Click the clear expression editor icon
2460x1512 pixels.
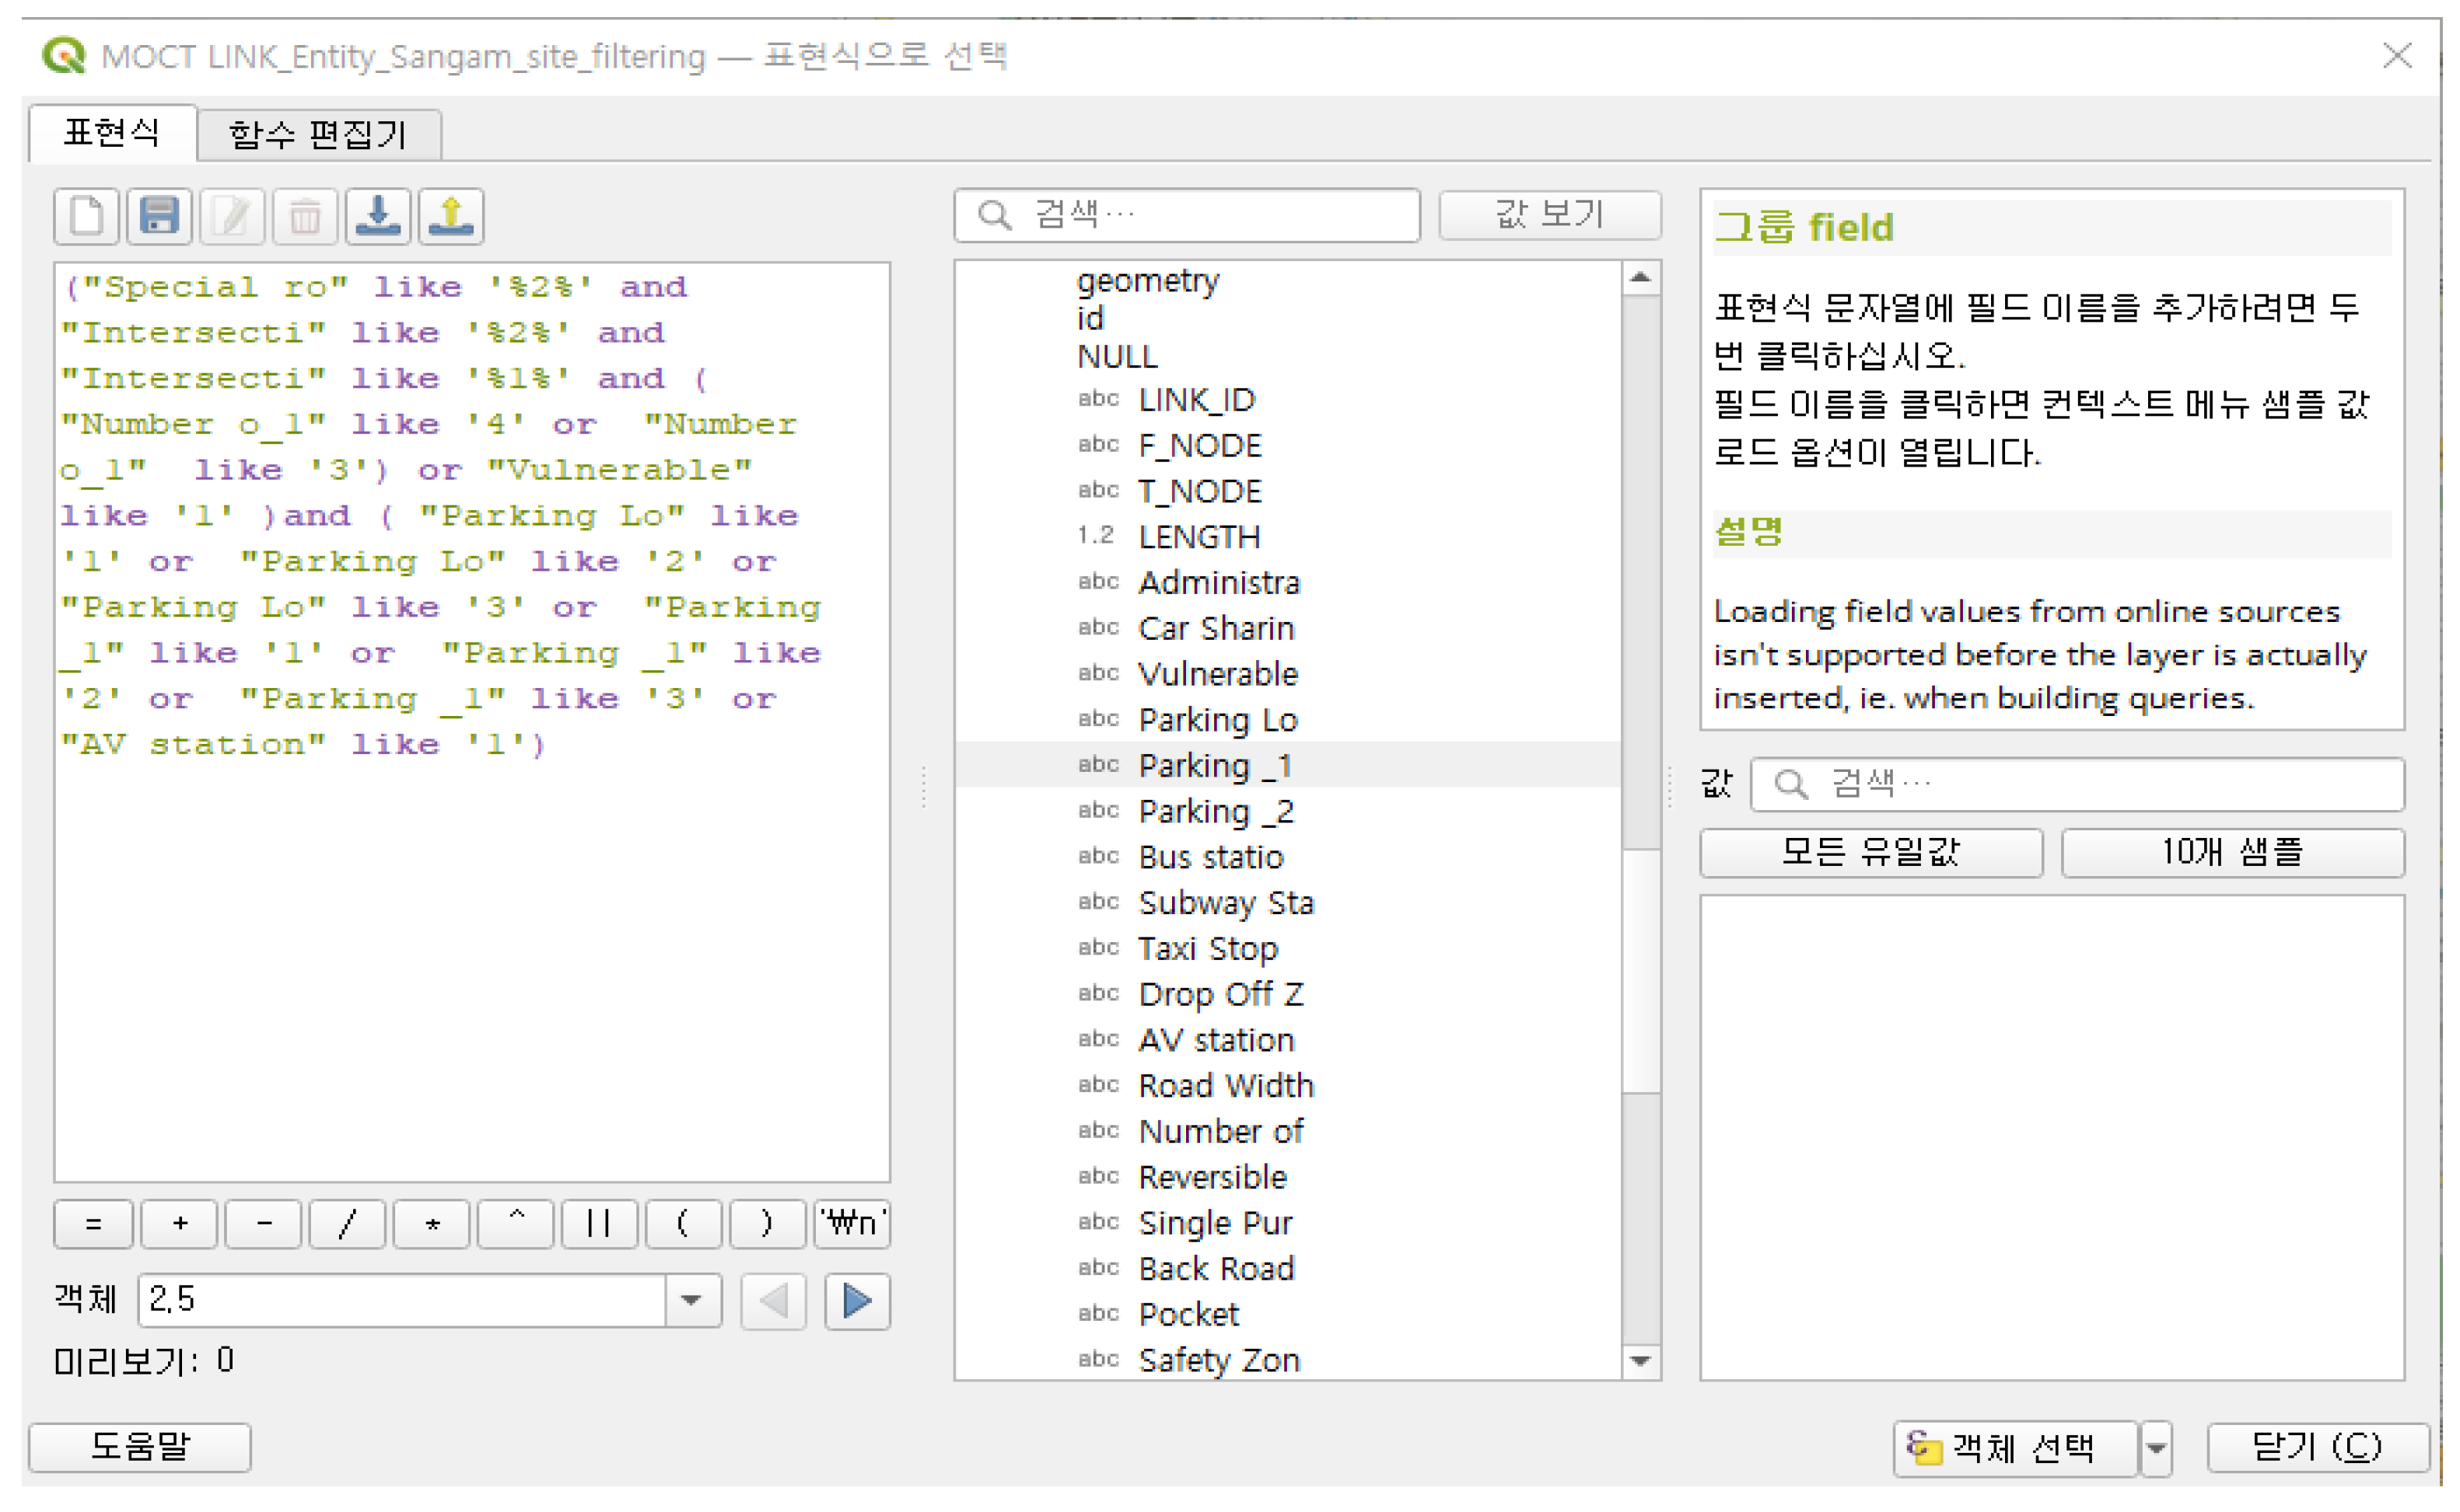(87, 216)
